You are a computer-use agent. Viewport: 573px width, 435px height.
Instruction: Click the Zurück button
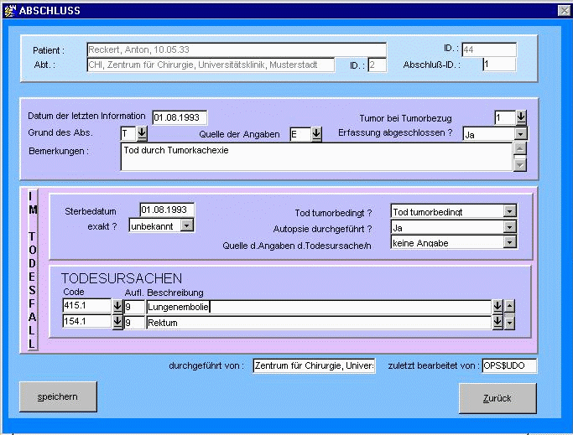[x=497, y=398]
